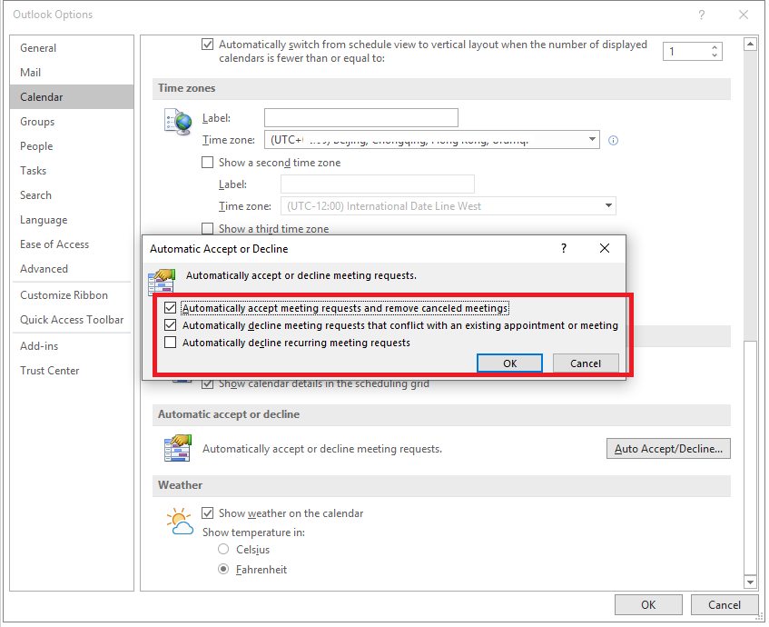The height and width of the screenshot is (627, 769).
Task: Decrease the displayed calendars number spinner
Action: click(715, 55)
